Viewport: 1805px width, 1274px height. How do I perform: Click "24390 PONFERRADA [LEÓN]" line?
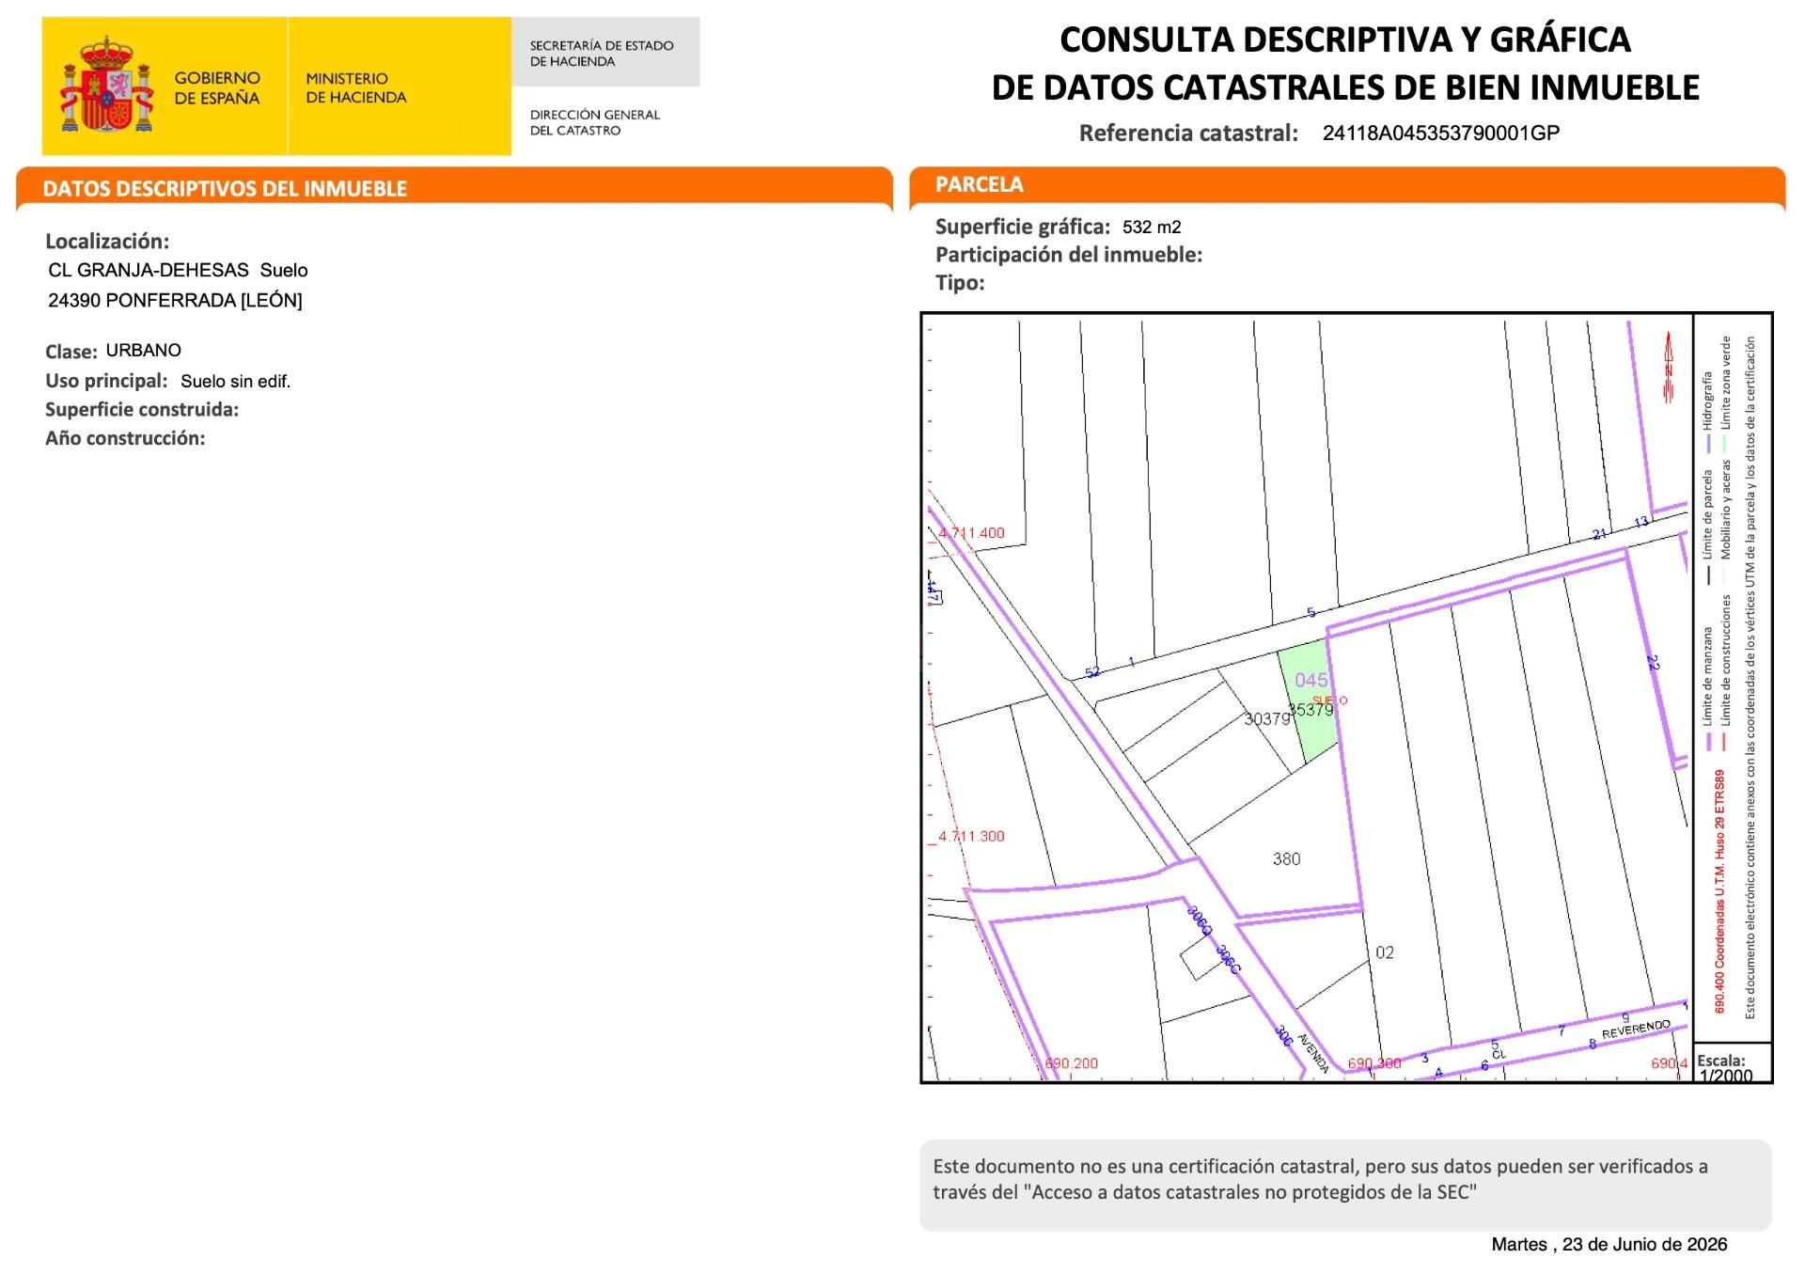pos(175,301)
